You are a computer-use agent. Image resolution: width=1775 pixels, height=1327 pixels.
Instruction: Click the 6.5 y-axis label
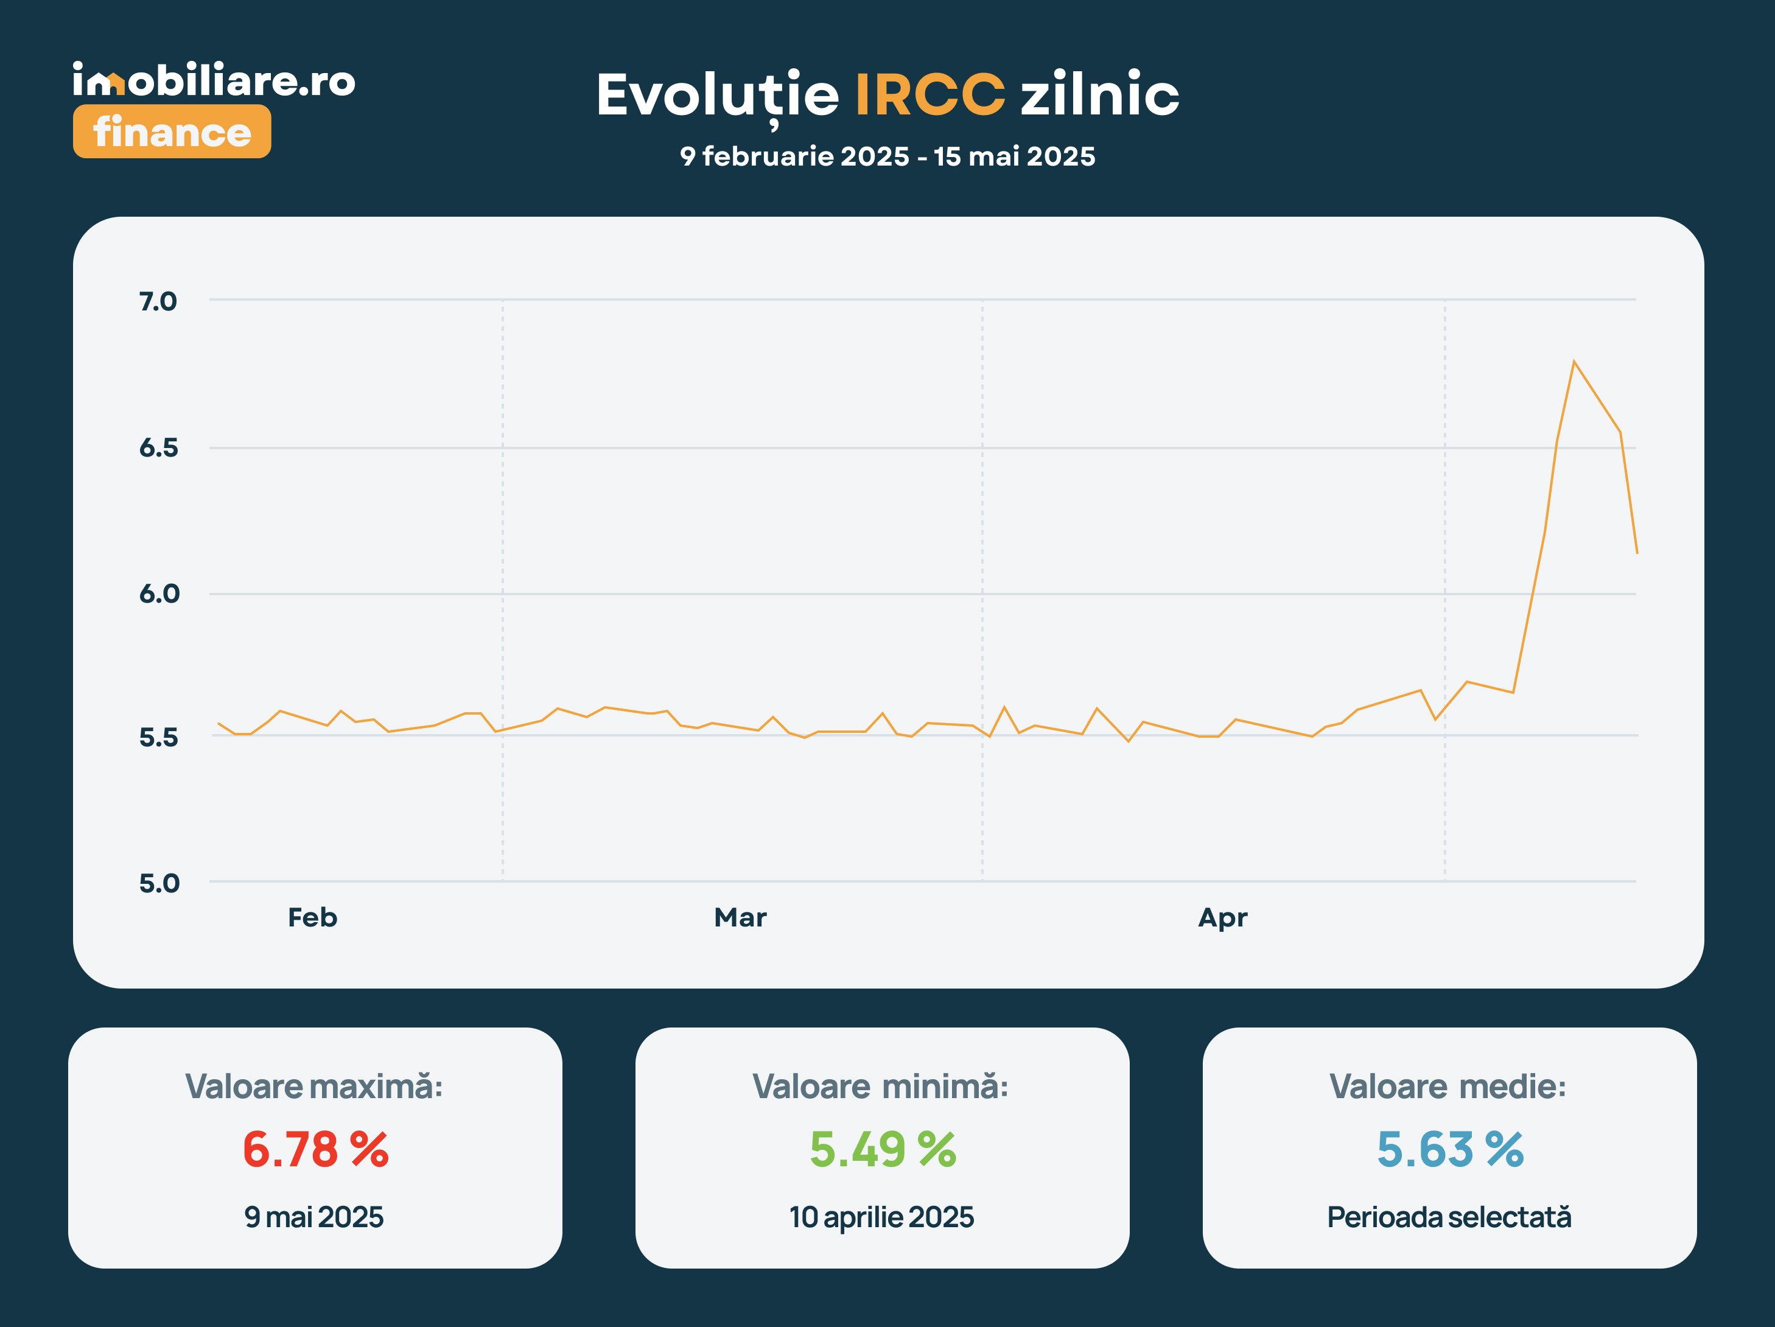(158, 447)
